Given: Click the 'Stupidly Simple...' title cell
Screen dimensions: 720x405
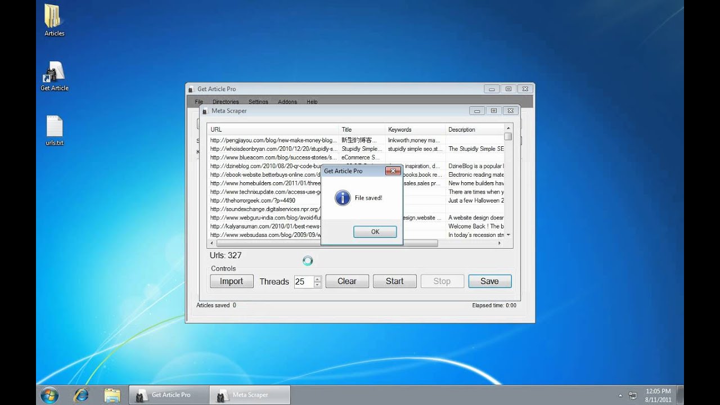Looking at the screenshot, I should coord(362,149).
